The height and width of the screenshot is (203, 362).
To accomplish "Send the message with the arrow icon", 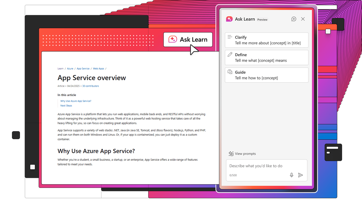I will pos(300,175).
